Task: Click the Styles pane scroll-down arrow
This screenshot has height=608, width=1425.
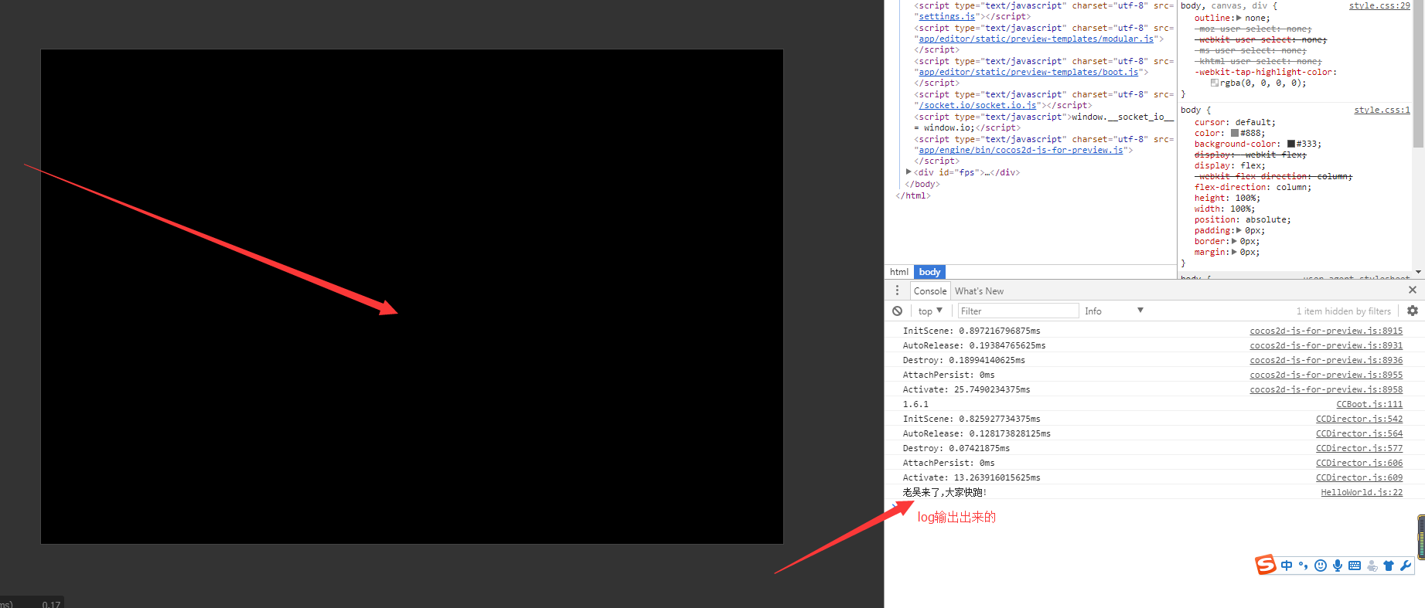Action: [x=1418, y=272]
